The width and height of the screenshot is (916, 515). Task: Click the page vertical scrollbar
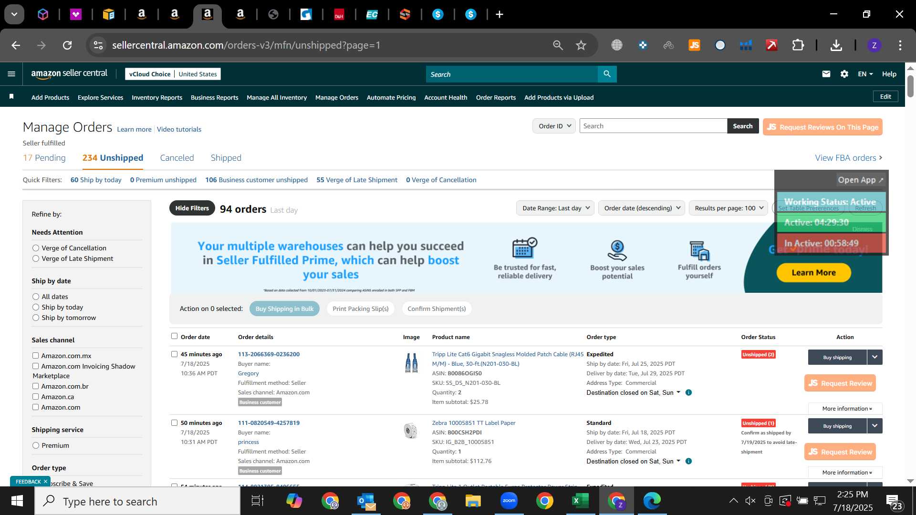click(x=910, y=86)
